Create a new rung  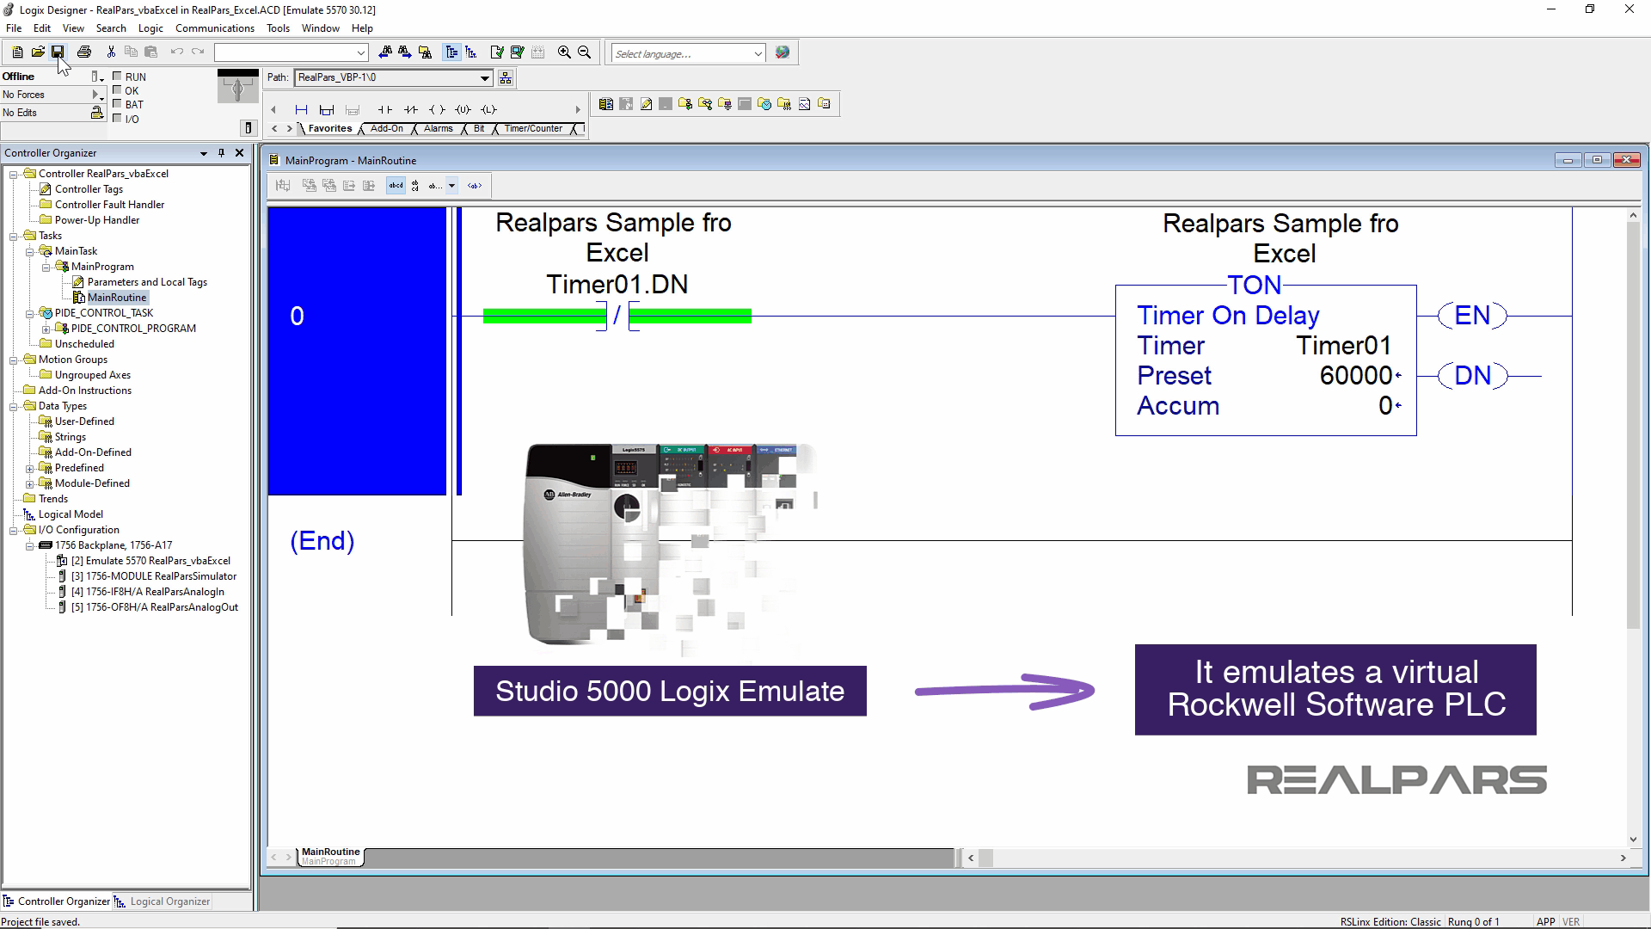click(302, 110)
